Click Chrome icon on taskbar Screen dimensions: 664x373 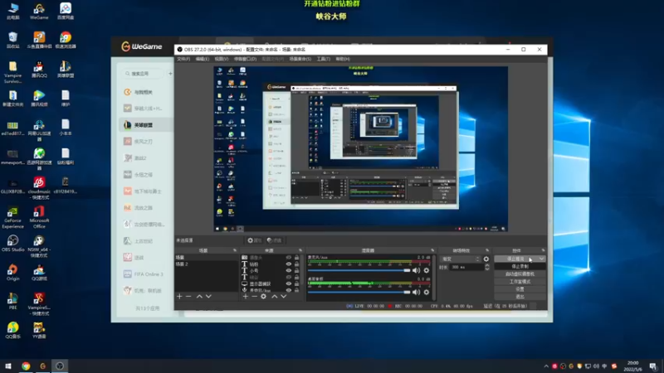(x=26, y=366)
